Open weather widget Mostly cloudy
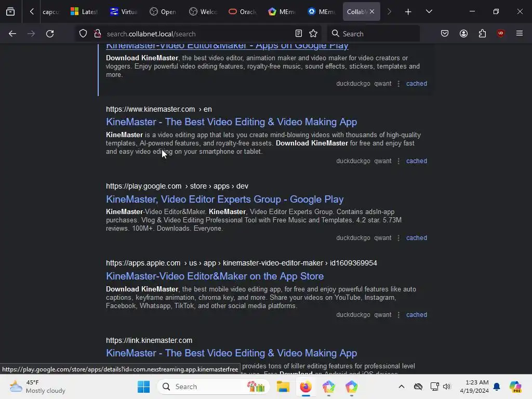Viewport: 532px width, 399px height. (x=37, y=387)
